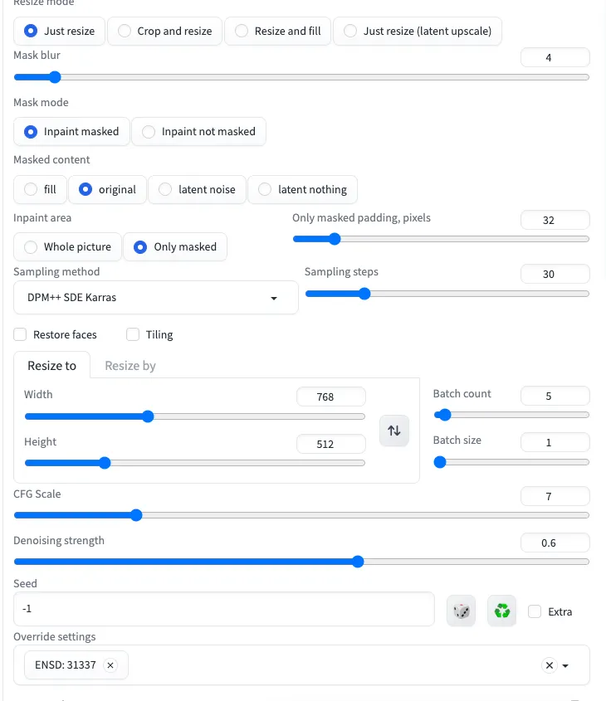Switch to the Resize by tab

point(130,366)
